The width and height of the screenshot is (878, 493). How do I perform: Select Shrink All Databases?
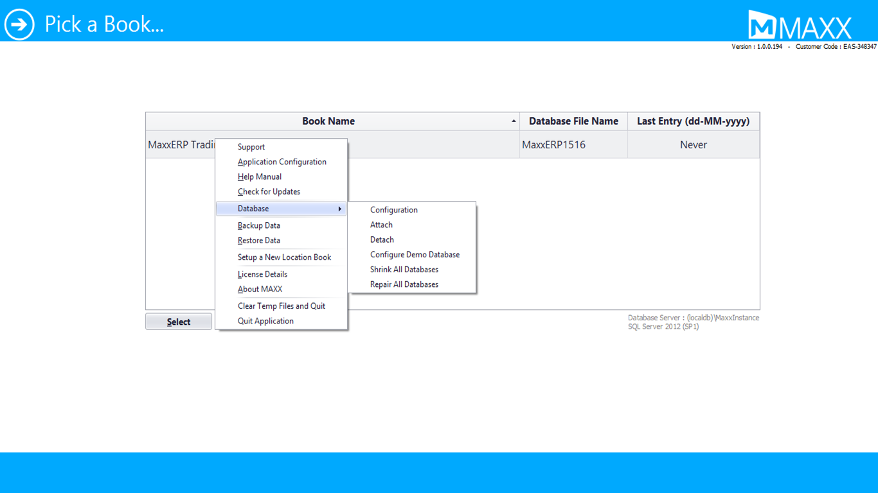(404, 270)
